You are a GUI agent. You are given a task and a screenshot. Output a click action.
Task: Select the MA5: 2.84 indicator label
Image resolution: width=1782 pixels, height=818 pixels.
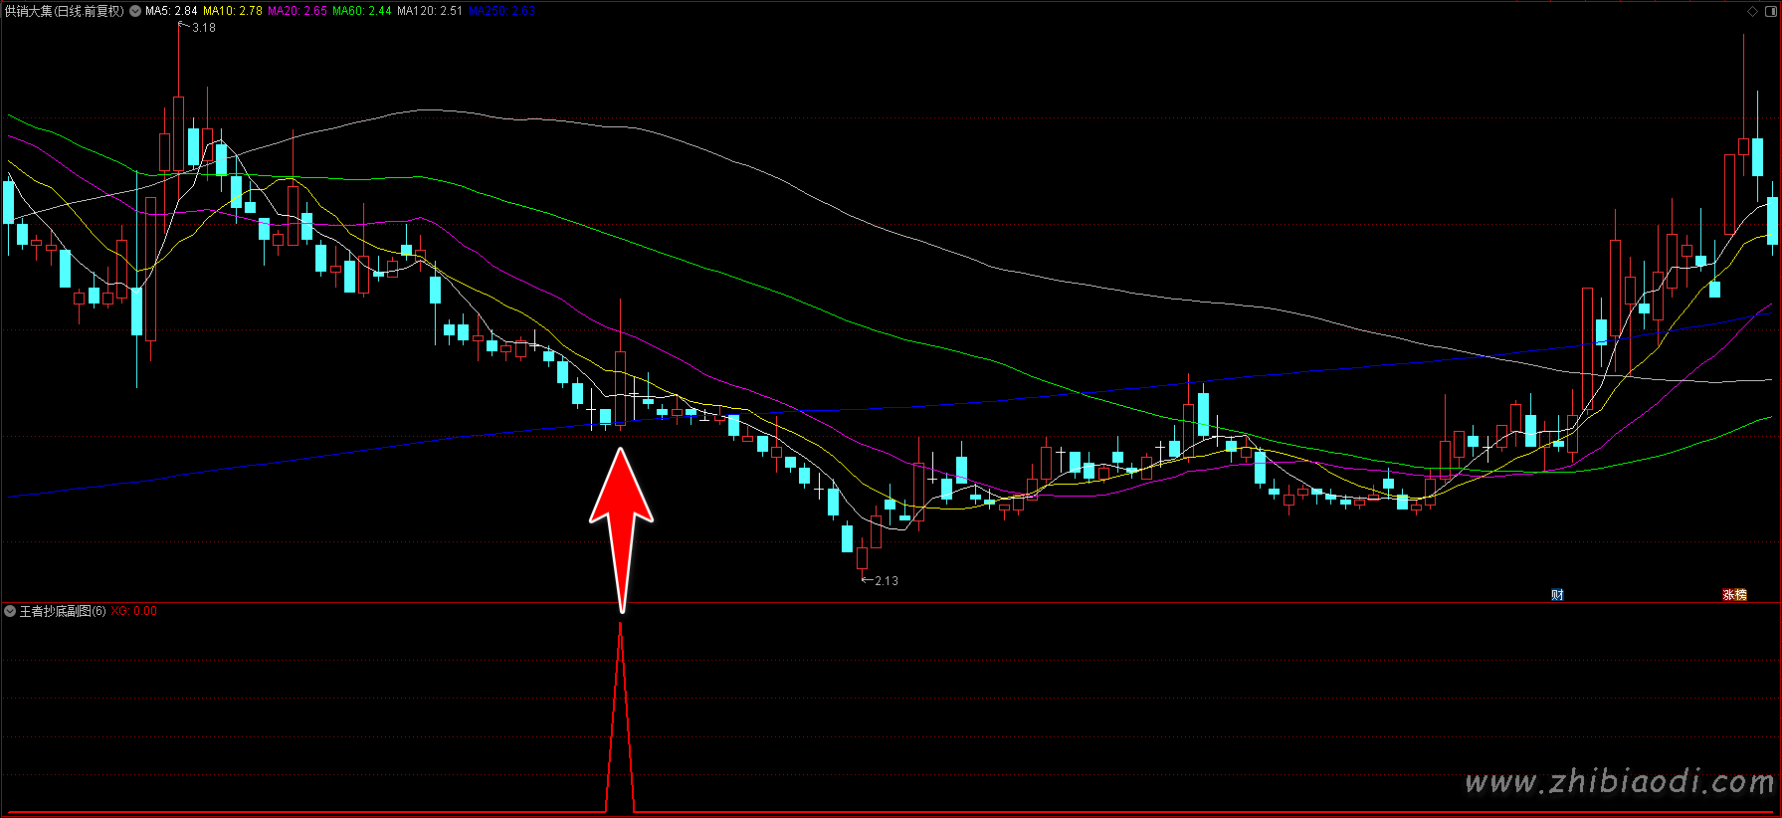point(171,11)
